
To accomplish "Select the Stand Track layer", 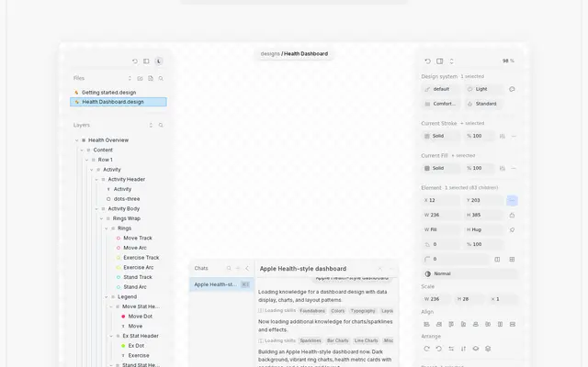I will click(x=138, y=277).
